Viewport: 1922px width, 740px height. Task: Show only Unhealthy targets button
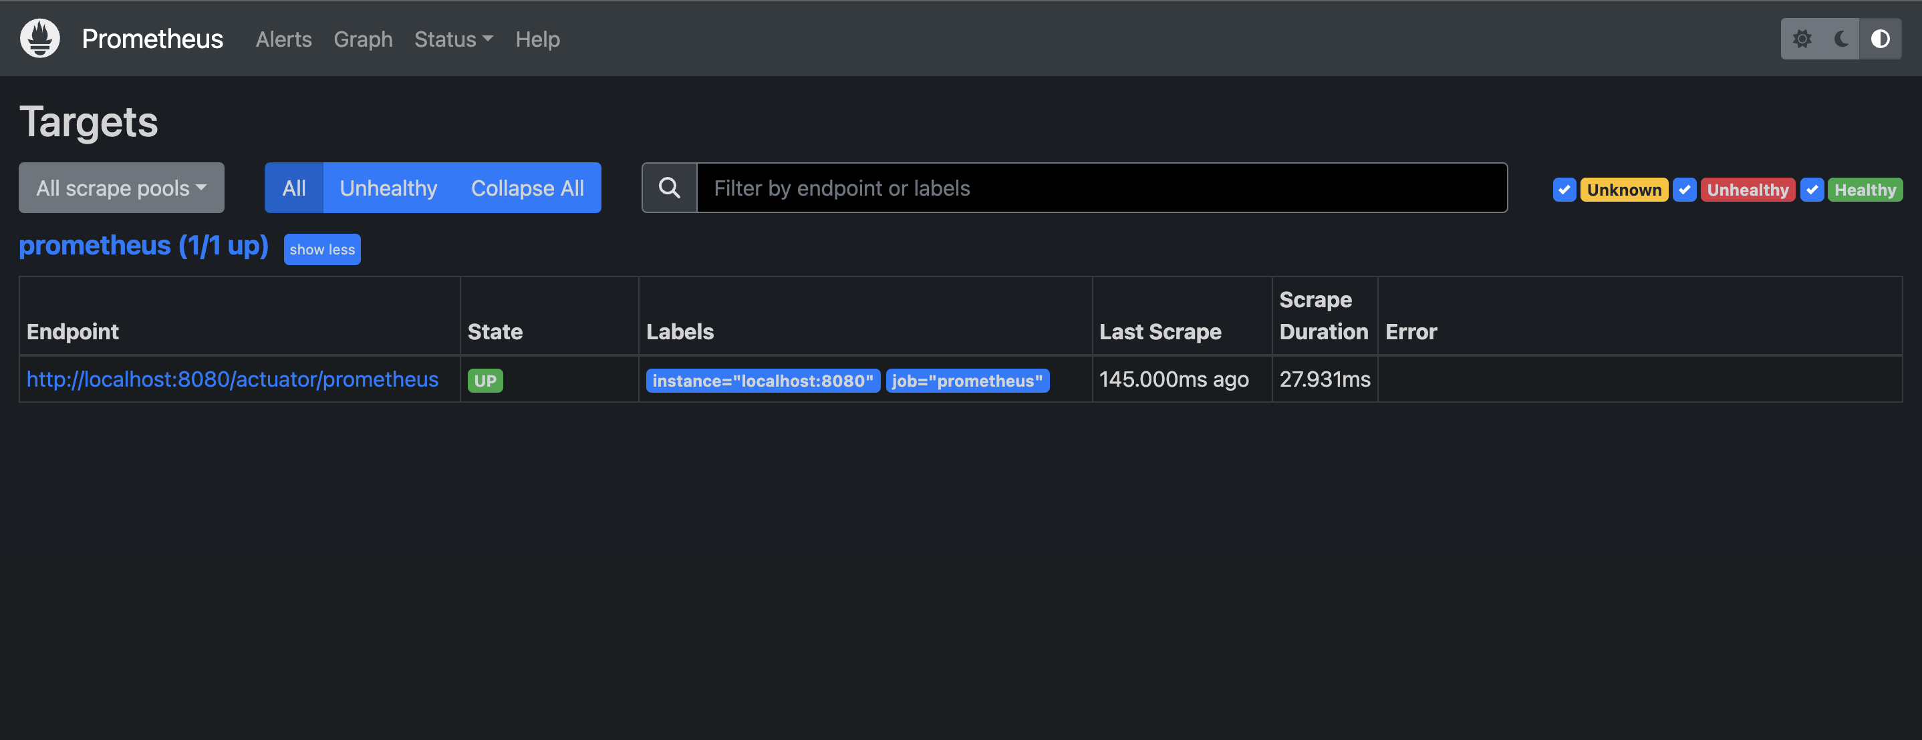[x=388, y=188]
